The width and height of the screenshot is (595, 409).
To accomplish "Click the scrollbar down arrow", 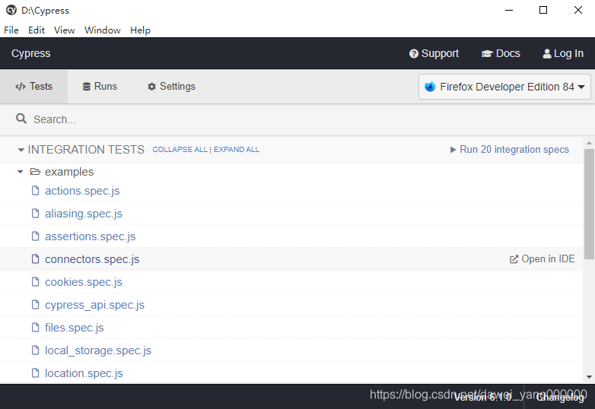I will 589,377.
